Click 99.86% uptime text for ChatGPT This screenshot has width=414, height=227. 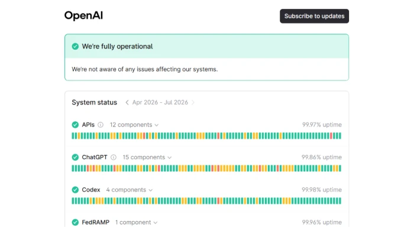coord(322,157)
